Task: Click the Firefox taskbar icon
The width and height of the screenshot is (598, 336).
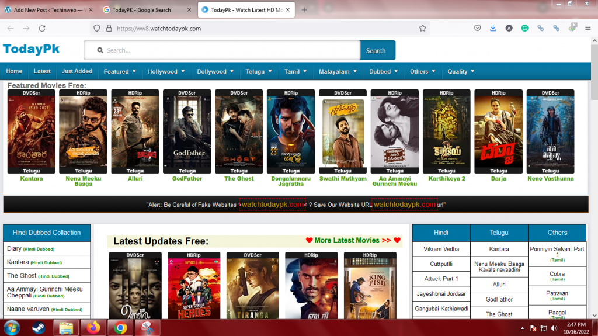Action: 93,328
